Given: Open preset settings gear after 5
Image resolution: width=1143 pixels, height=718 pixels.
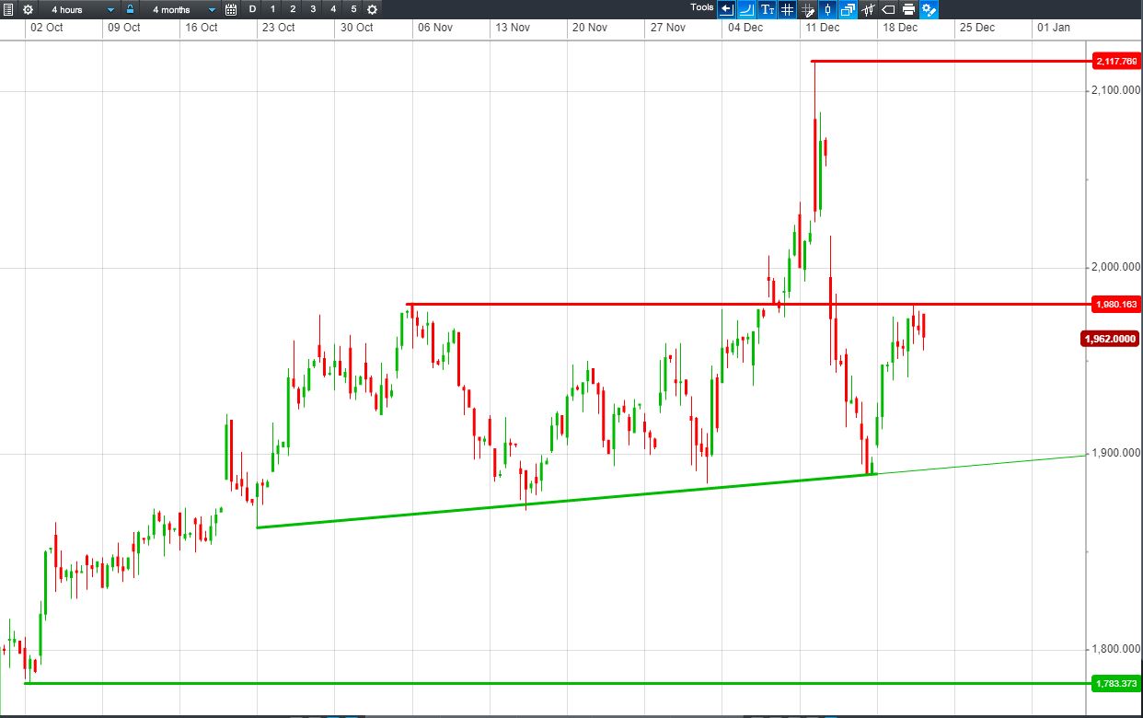Looking at the screenshot, I should pyautogui.click(x=372, y=9).
